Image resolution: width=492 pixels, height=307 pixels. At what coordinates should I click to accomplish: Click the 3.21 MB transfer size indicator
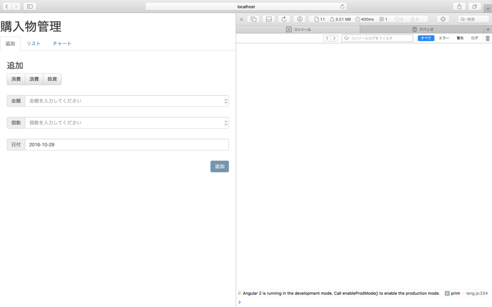[340, 19]
